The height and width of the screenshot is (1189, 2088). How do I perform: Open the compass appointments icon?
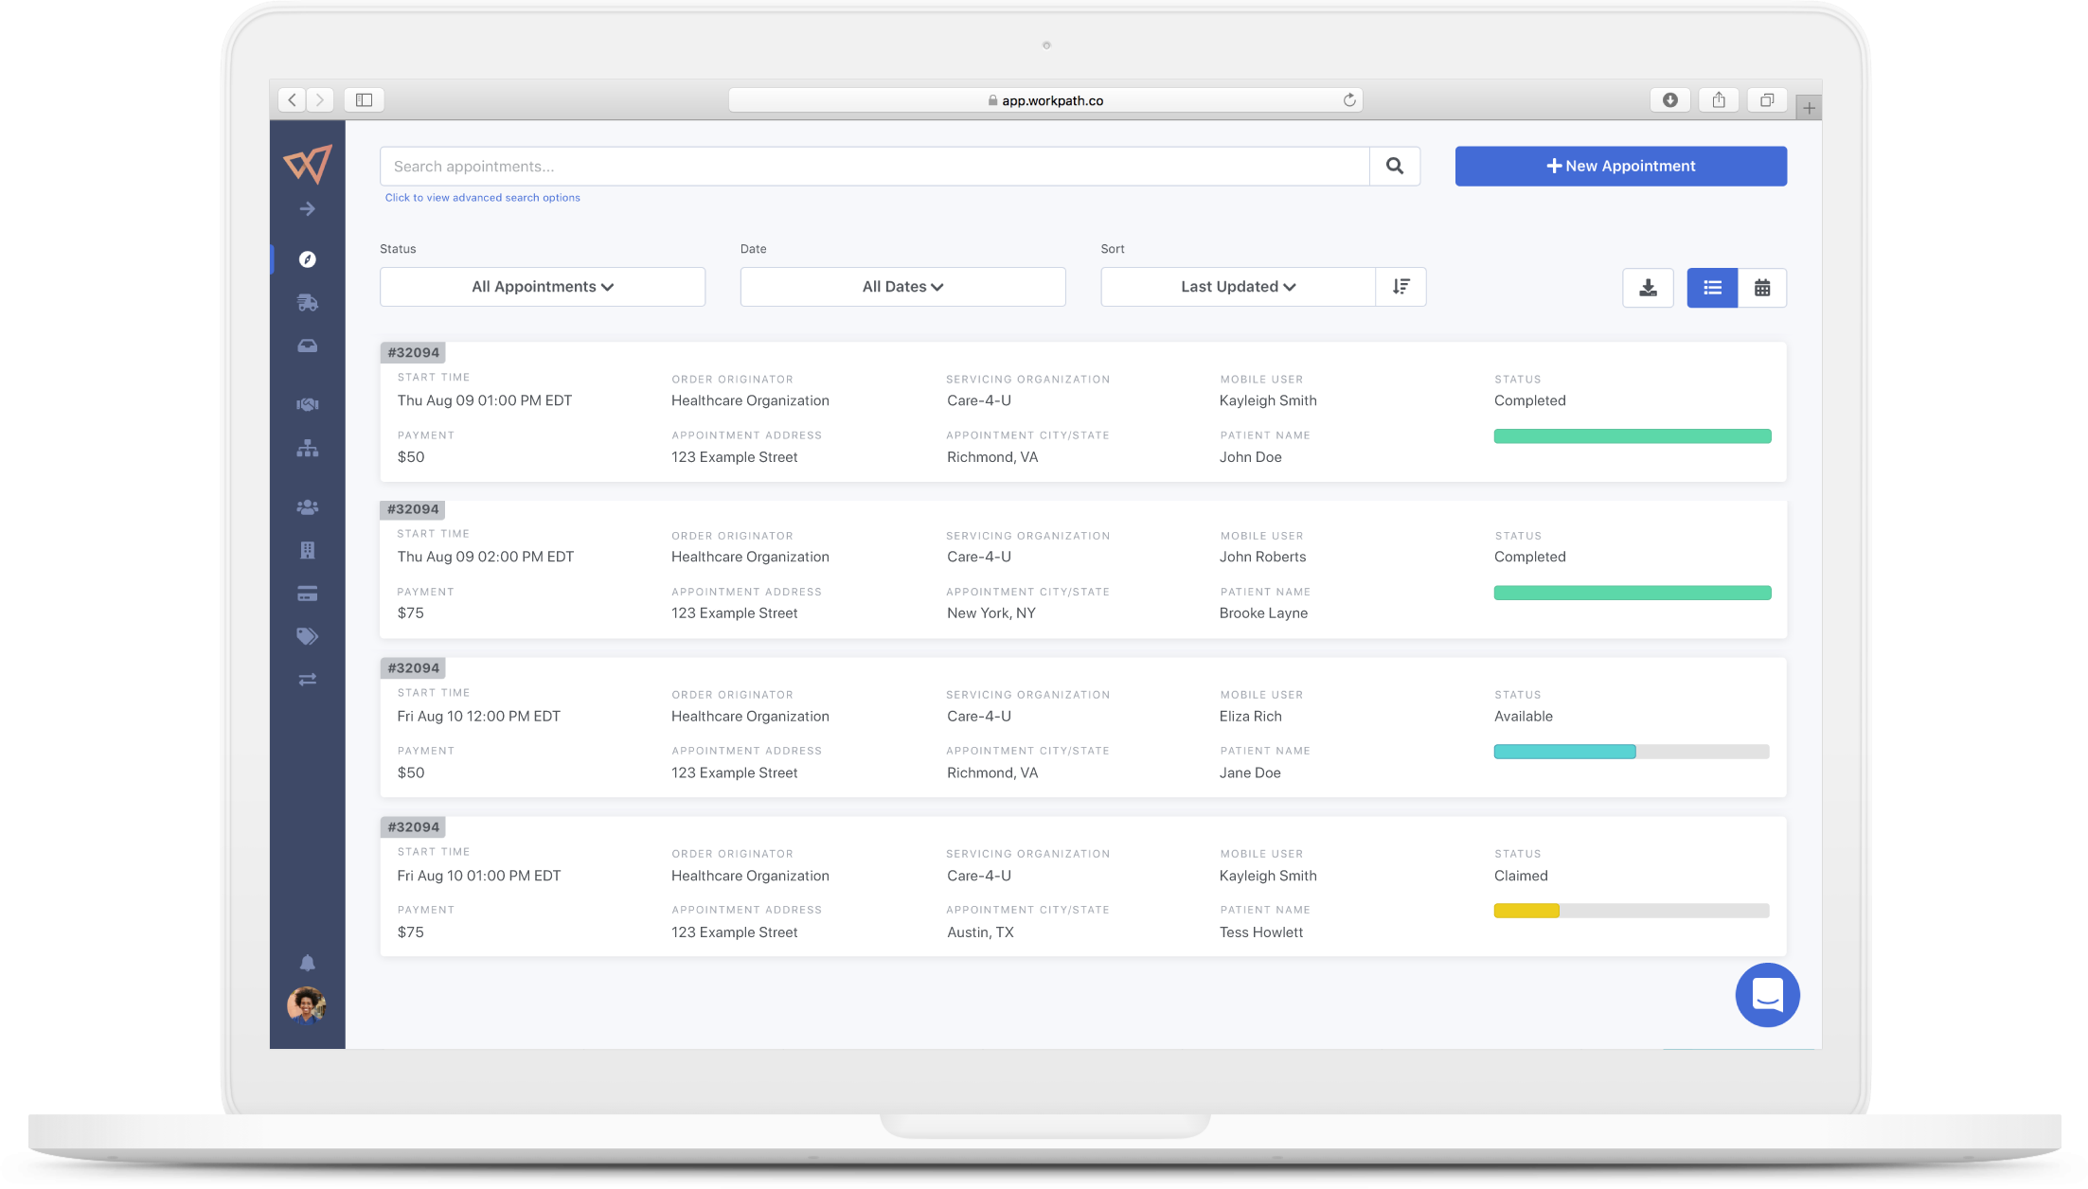(x=307, y=259)
